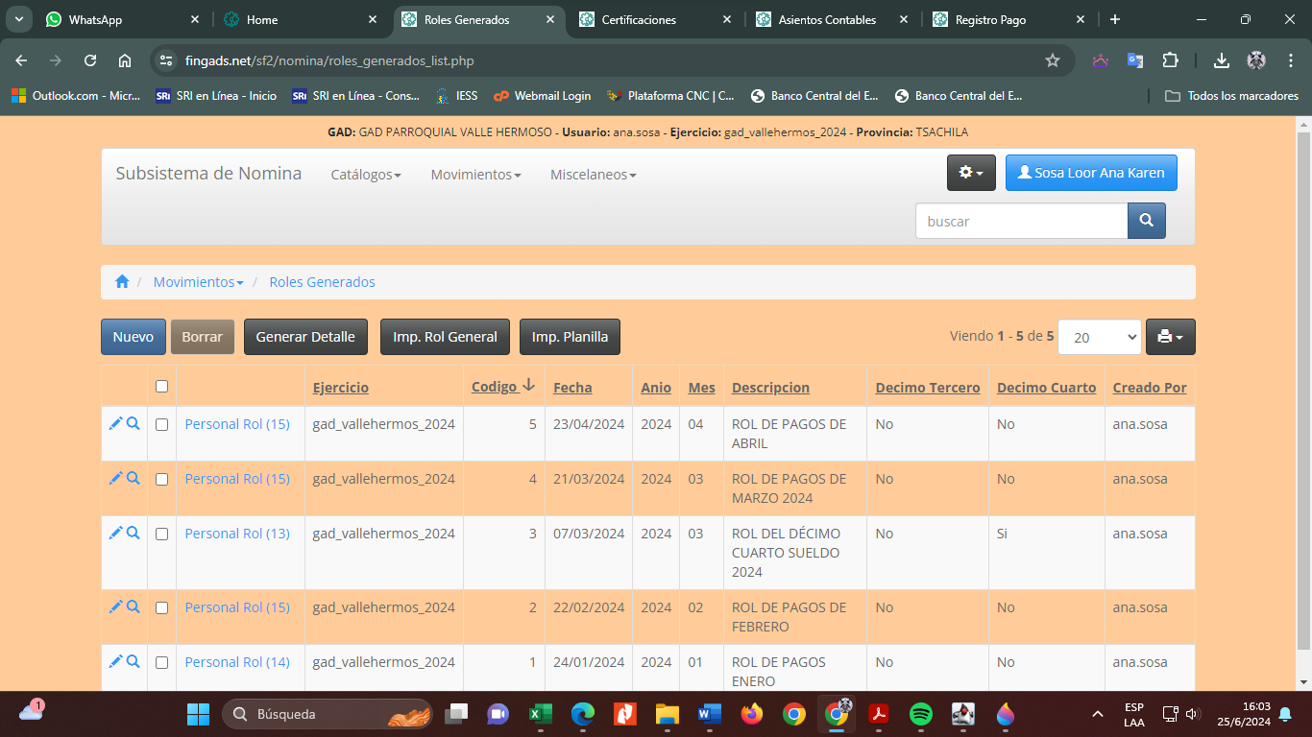Image resolution: width=1312 pixels, height=737 pixels.
Task: Expand the Catálogos dropdown menu
Action: pyautogui.click(x=365, y=175)
